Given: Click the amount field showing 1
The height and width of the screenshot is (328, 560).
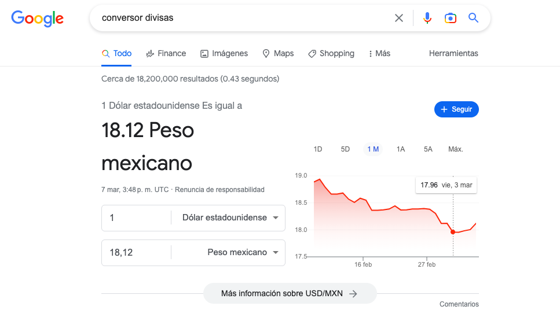Looking at the screenshot, I should [x=137, y=218].
